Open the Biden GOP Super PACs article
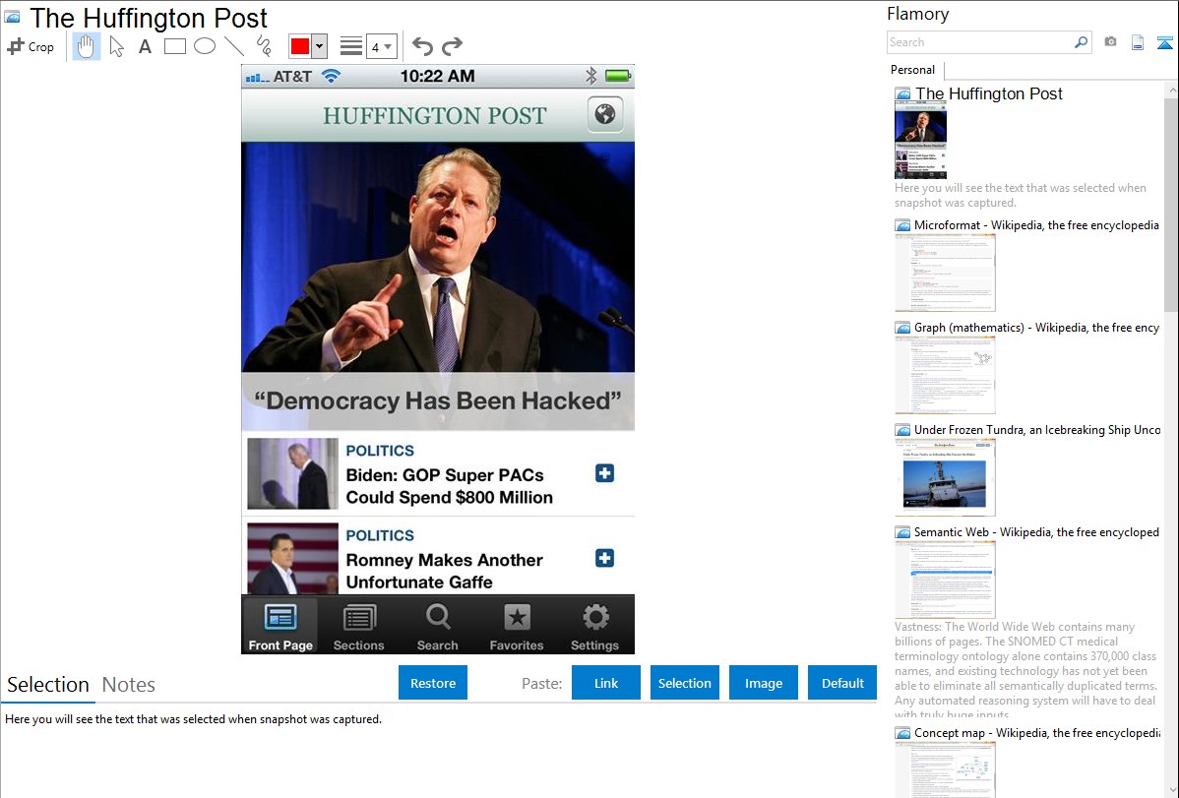 (449, 486)
